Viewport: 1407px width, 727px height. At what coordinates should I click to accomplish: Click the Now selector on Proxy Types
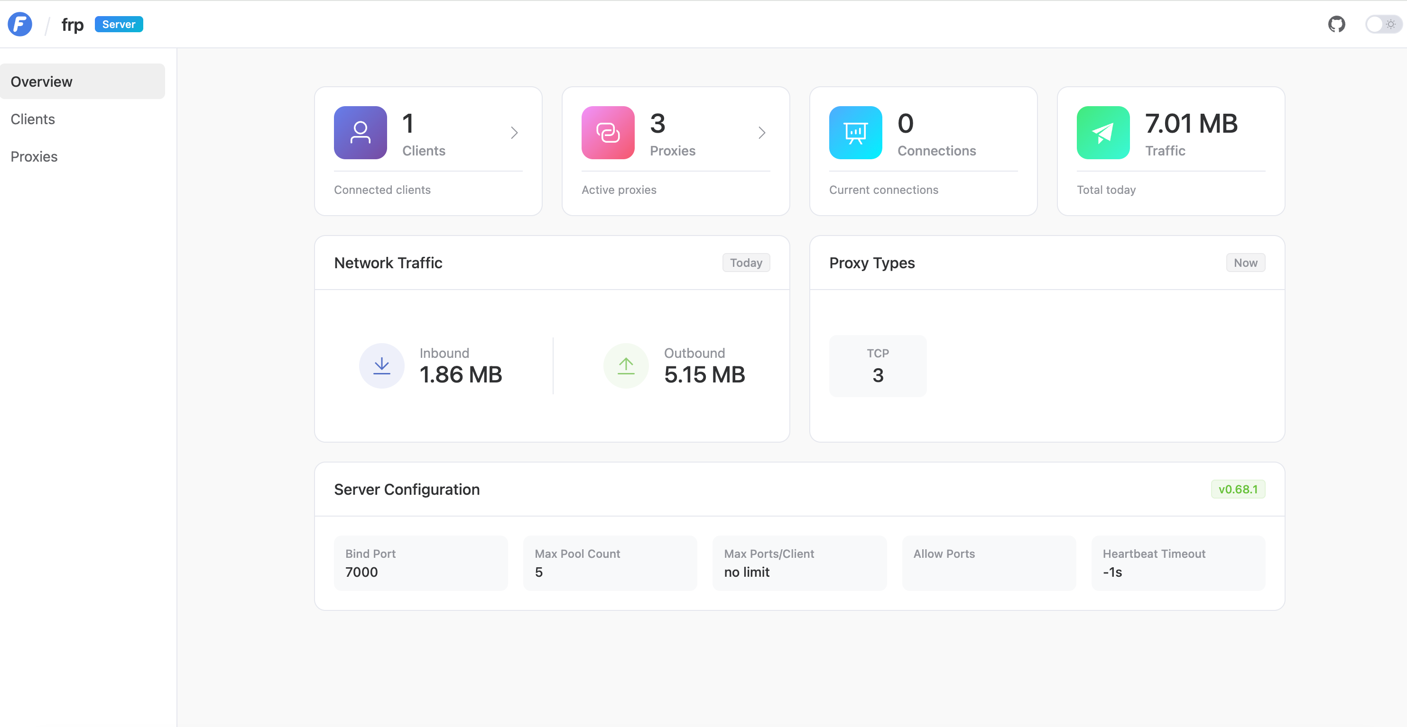pyautogui.click(x=1245, y=263)
